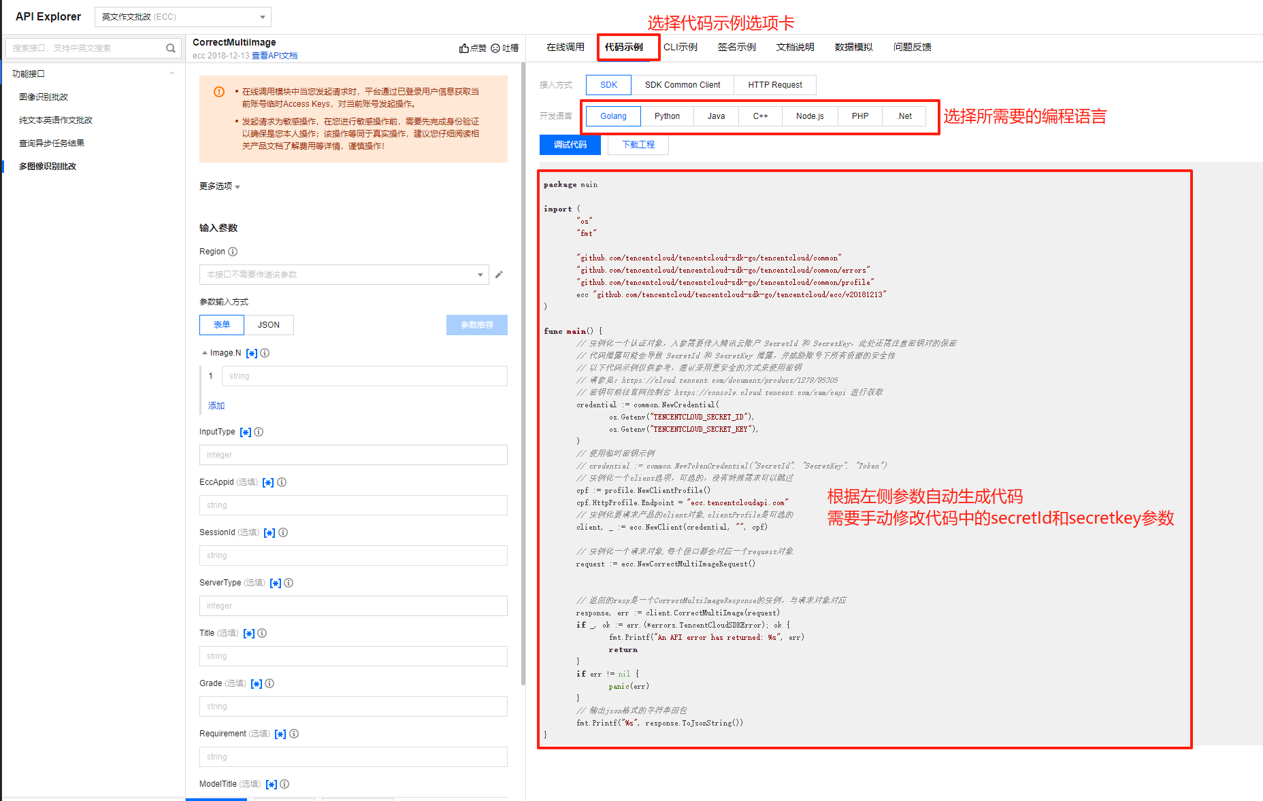Switch to the 数据模拟 tab
This screenshot has height=801, width=1263.
pyautogui.click(x=854, y=47)
